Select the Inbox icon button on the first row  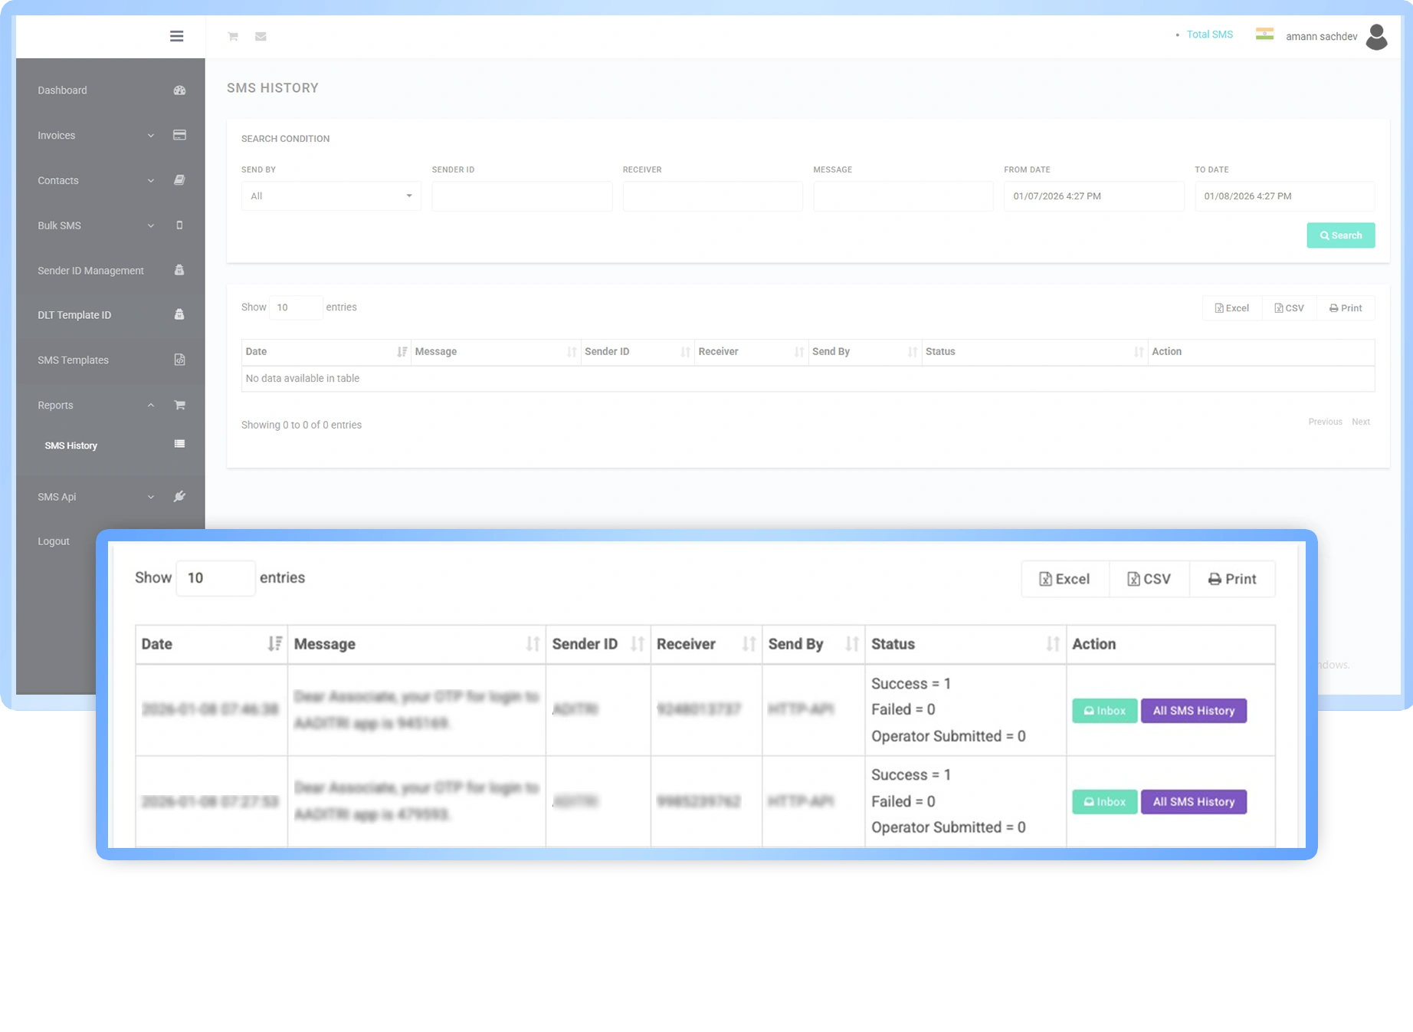pos(1103,711)
